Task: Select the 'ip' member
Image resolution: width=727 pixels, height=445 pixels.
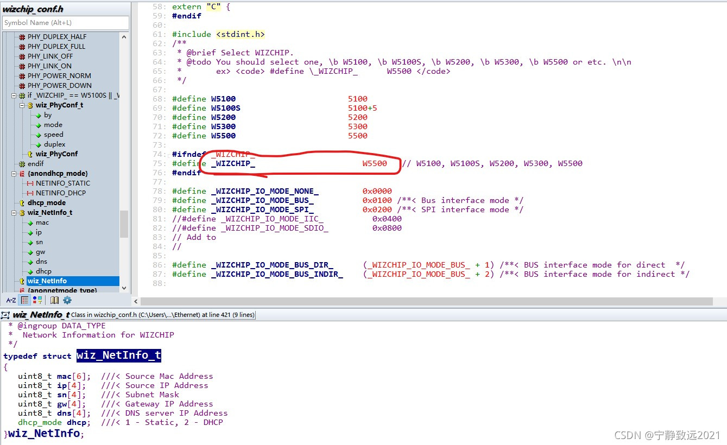Action: [x=39, y=232]
